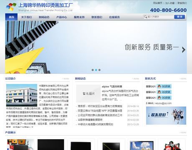
Task: Open MORE link of 产品展示 section
Action: (x=183, y=132)
